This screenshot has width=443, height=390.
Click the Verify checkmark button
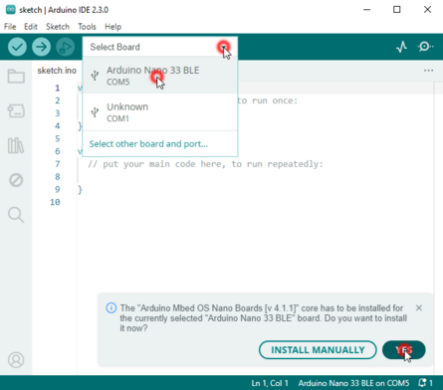[17, 47]
